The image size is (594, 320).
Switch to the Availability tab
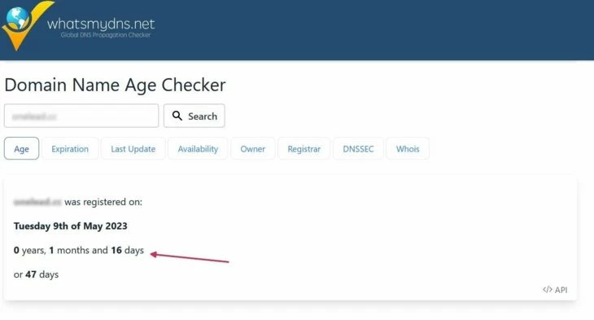click(x=198, y=149)
